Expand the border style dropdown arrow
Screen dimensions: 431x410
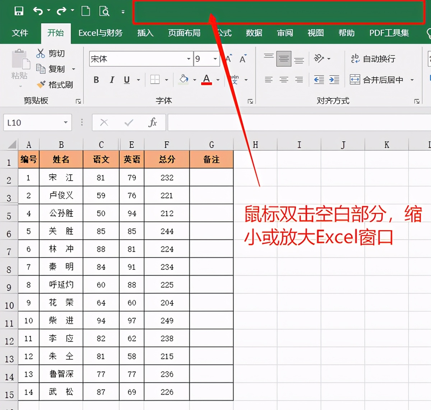pyautogui.click(x=166, y=80)
